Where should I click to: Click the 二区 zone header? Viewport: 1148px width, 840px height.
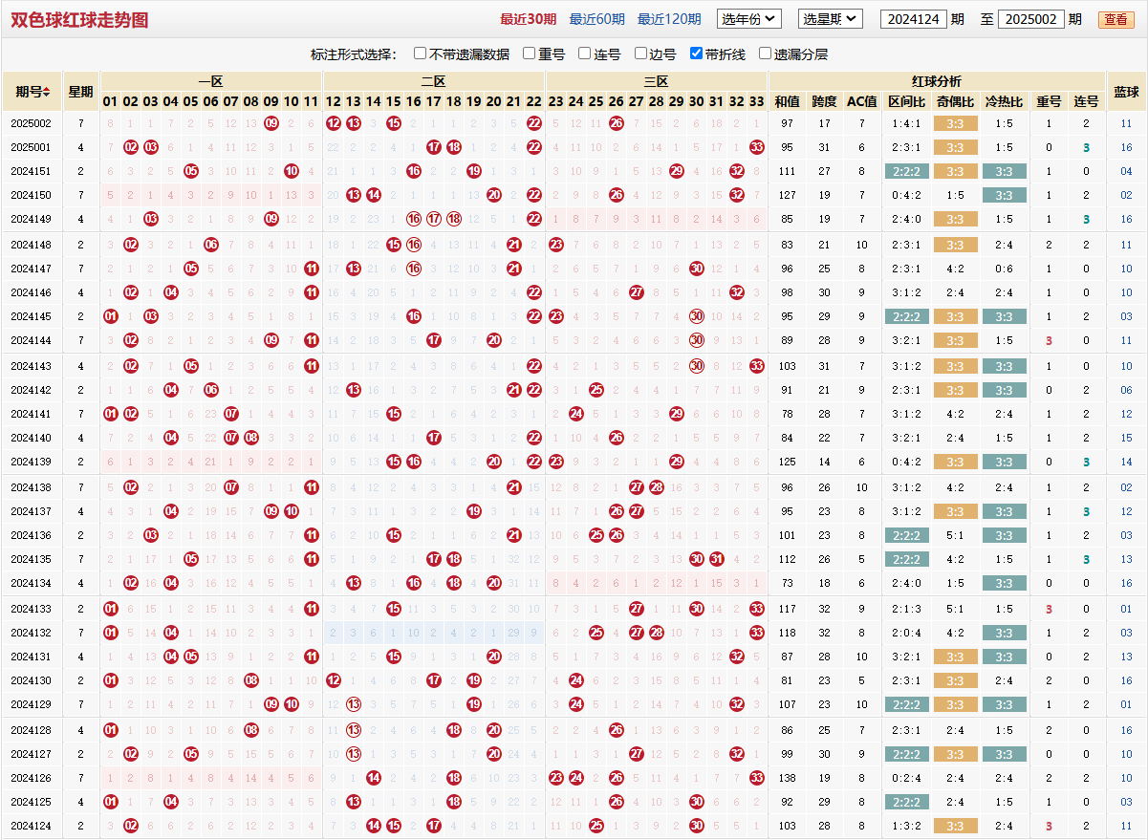click(x=434, y=82)
